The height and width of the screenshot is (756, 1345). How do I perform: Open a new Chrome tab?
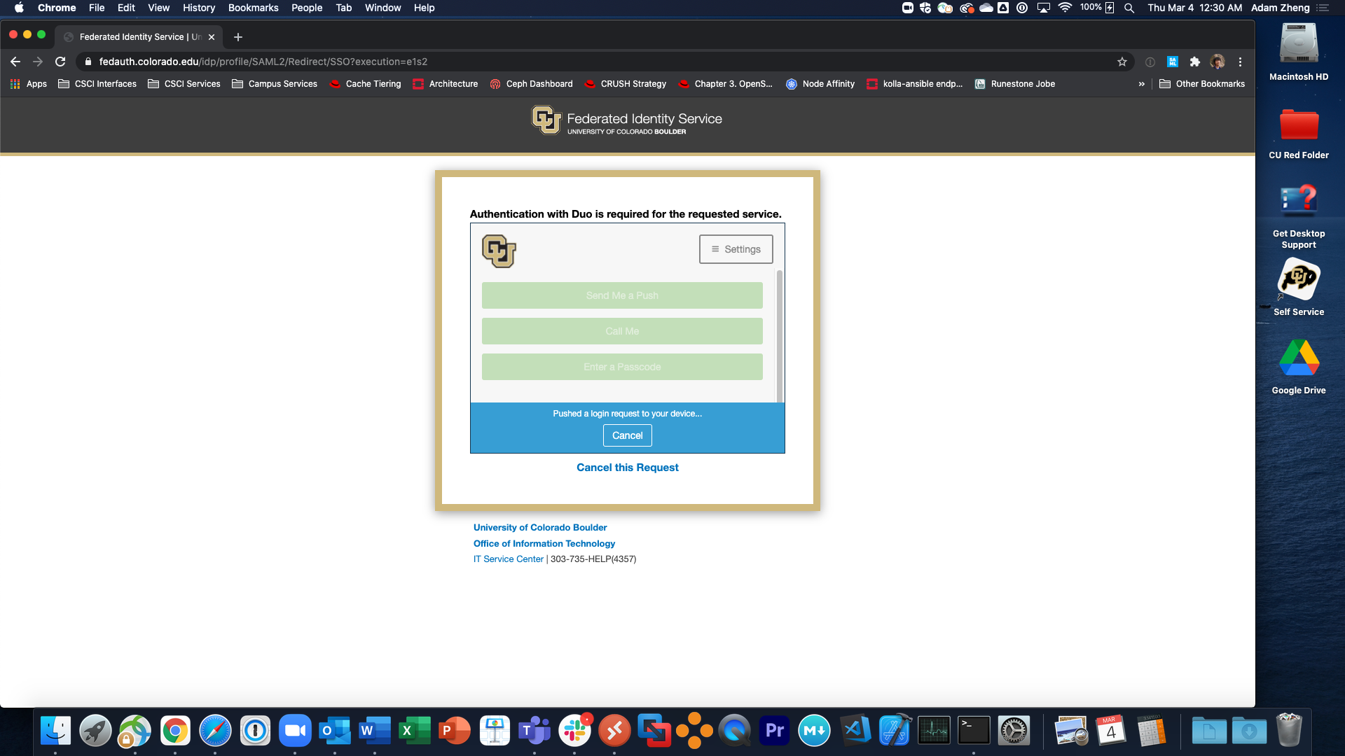(238, 37)
